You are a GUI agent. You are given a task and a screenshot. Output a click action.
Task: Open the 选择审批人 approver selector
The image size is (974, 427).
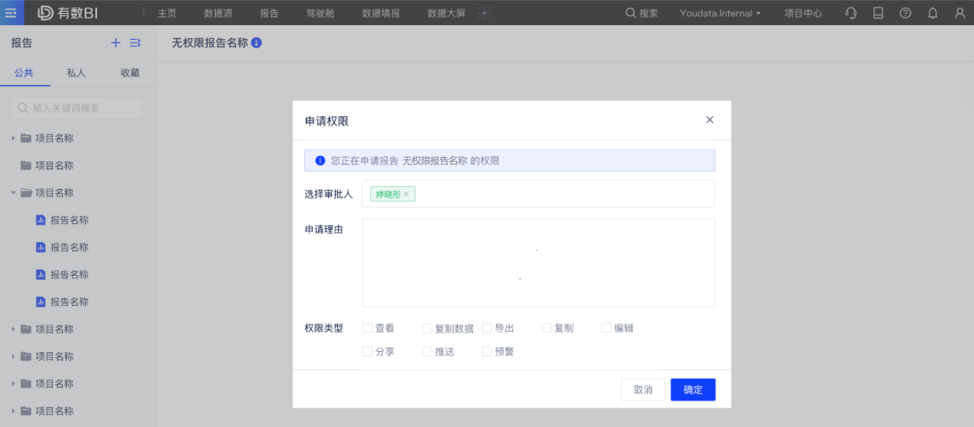pos(557,194)
